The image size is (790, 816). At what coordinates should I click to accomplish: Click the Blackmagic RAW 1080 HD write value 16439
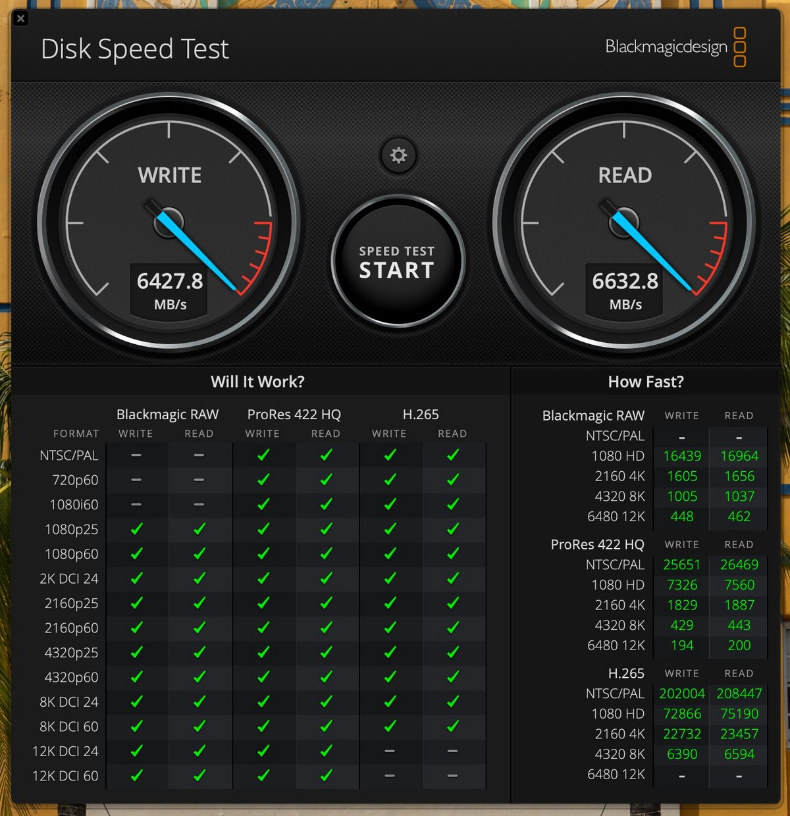(681, 456)
